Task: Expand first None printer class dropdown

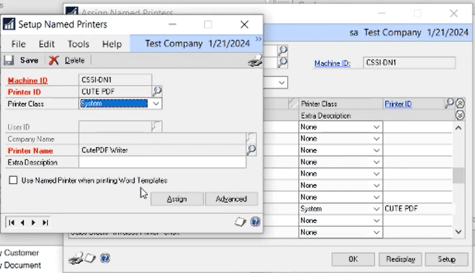Action: point(376,127)
